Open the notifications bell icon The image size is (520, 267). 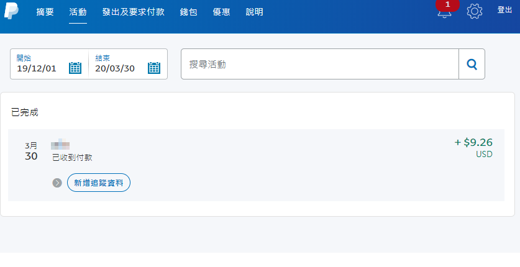tap(444, 12)
